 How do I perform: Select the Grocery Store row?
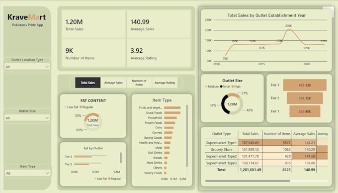pyautogui.click(x=266, y=149)
